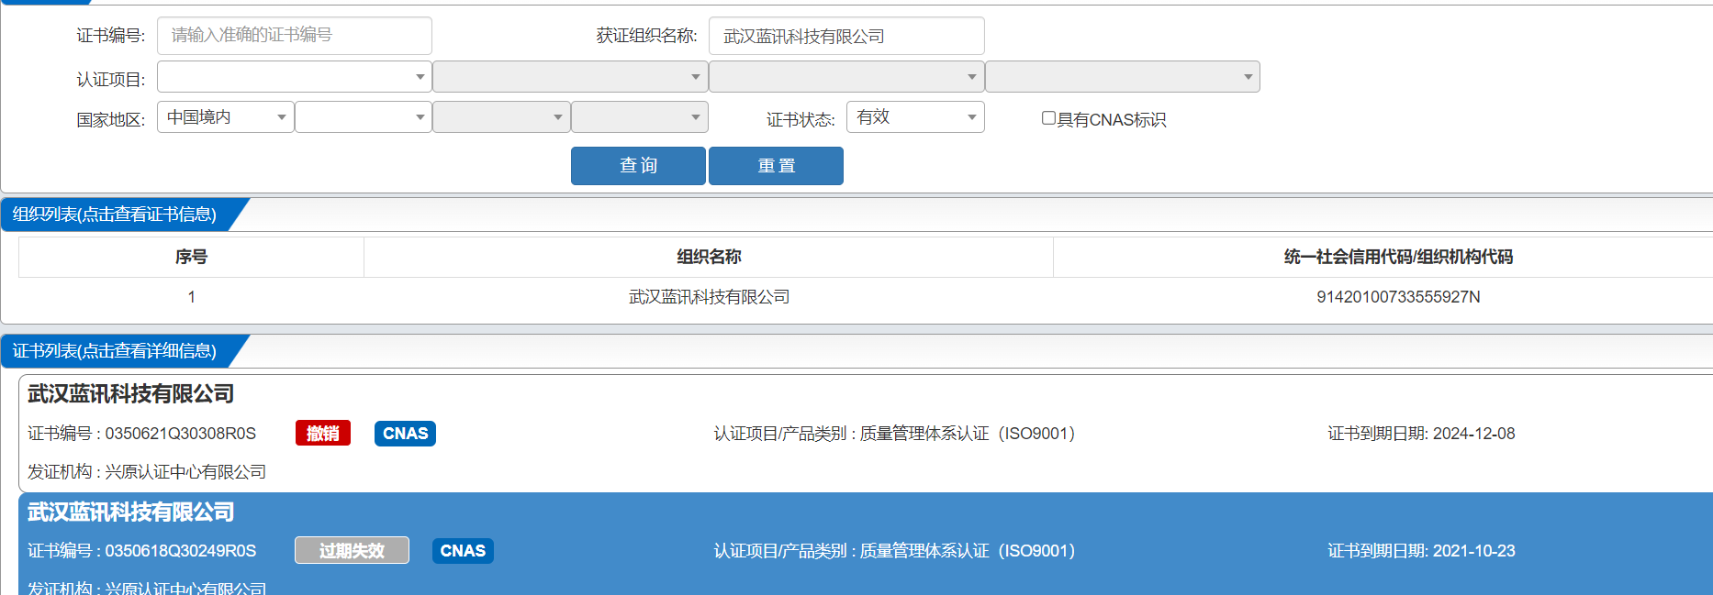The width and height of the screenshot is (1713, 595).
Task: Open the third 国家地区 dropdown
Action: 501,117
